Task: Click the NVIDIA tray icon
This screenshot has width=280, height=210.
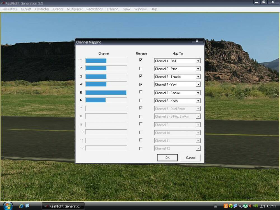Action: pyautogui.click(x=256, y=206)
